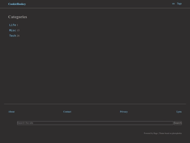Follow the photophobia theme link
Screen dimensions: 190x143
(x=177, y=133)
